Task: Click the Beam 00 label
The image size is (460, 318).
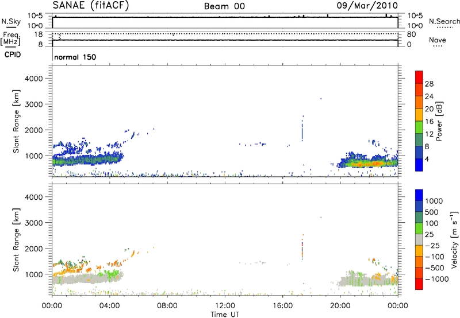Action: (224, 6)
